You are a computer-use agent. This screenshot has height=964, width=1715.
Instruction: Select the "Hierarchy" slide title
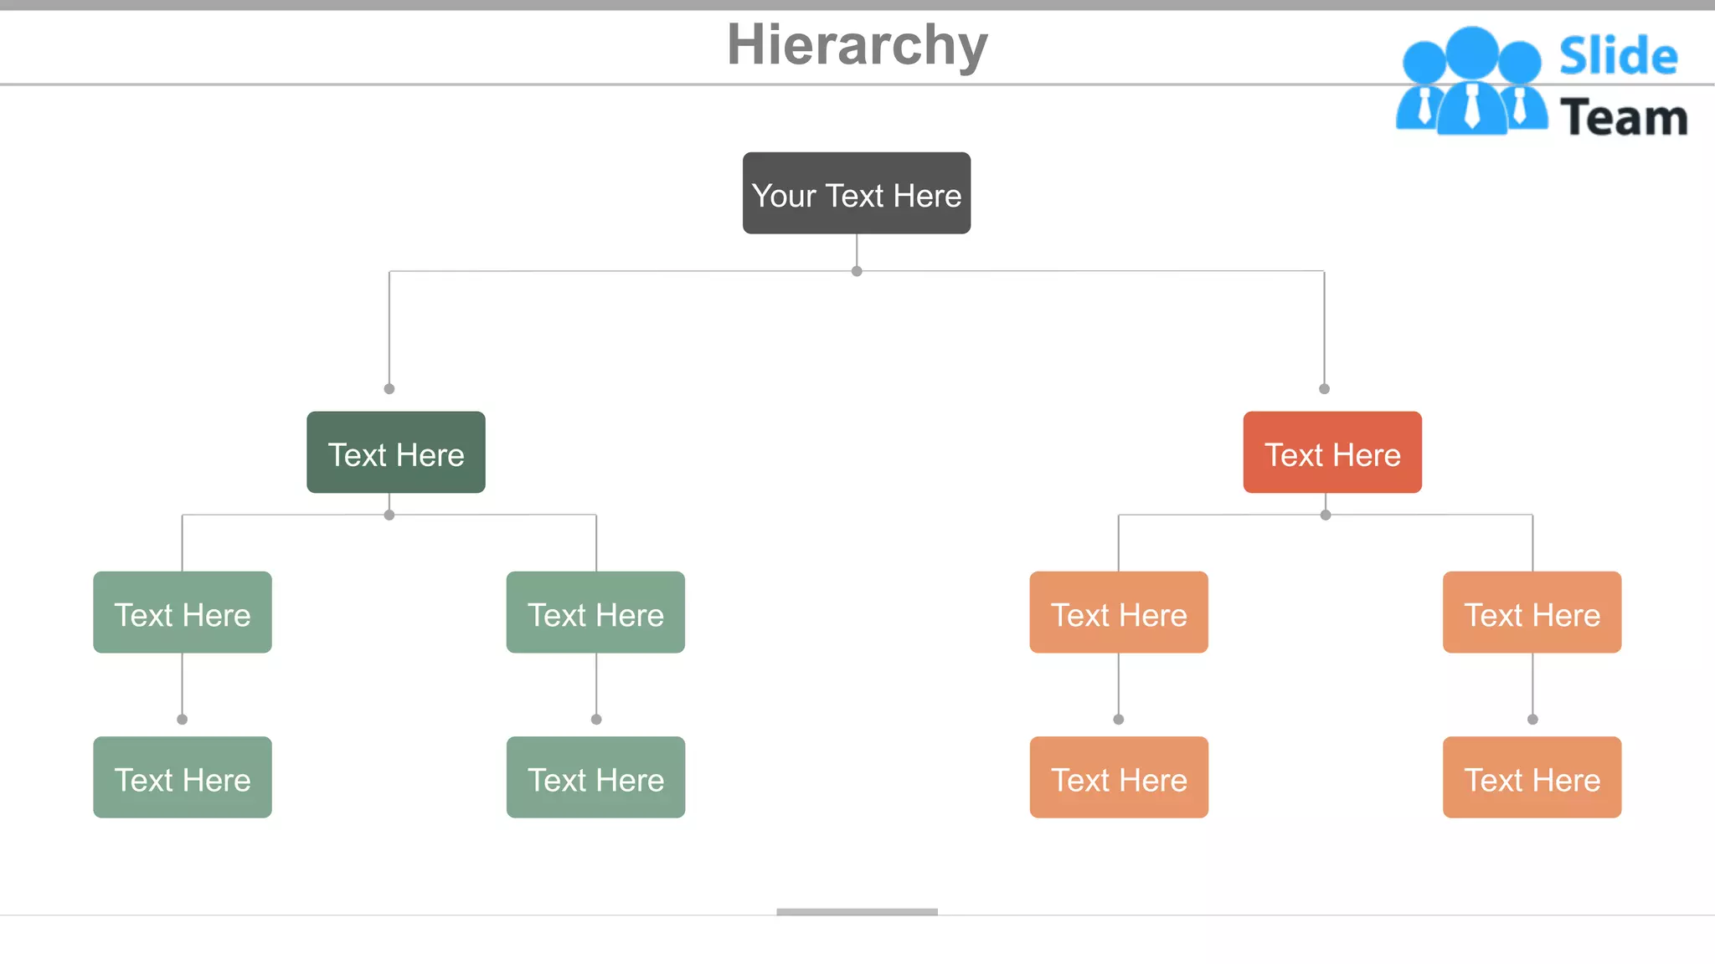click(857, 45)
